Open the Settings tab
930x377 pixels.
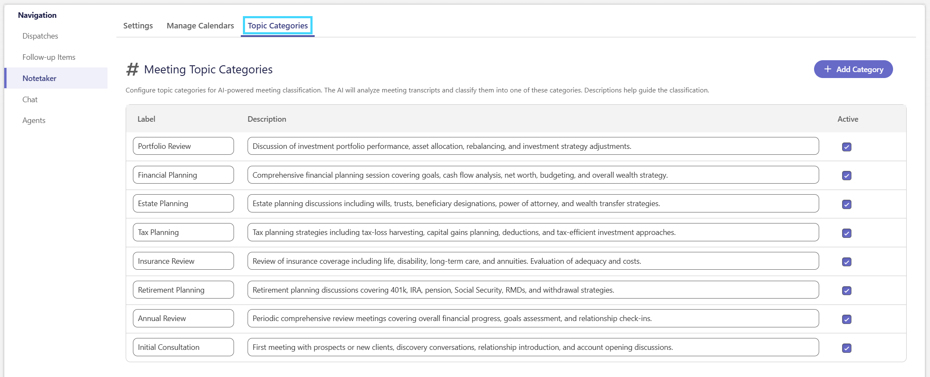(x=138, y=25)
